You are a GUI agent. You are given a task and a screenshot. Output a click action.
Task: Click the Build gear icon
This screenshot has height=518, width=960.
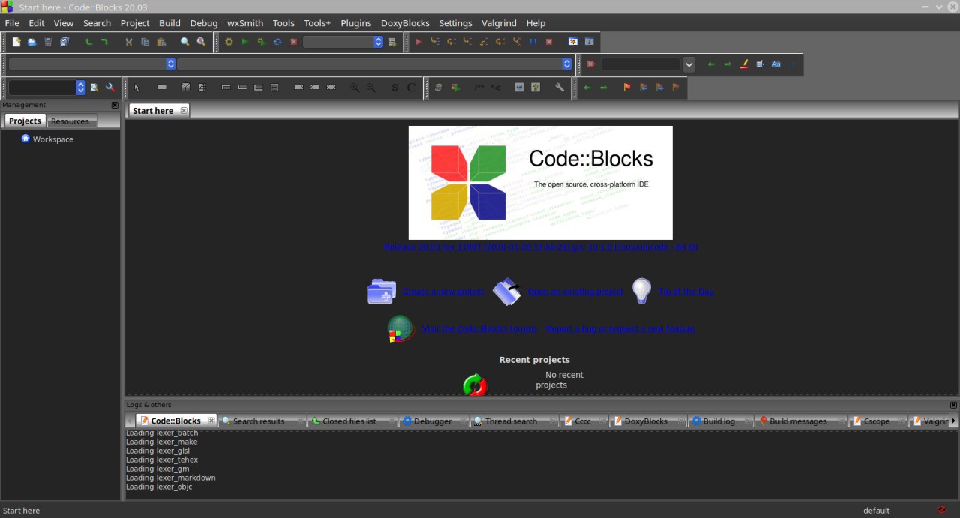click(229, 42)
